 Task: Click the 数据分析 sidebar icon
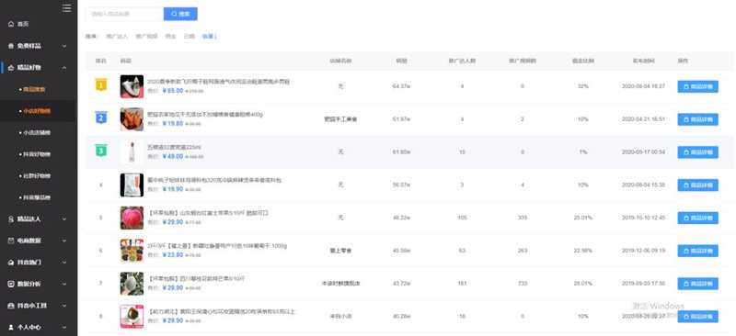[x=11, y=284]
